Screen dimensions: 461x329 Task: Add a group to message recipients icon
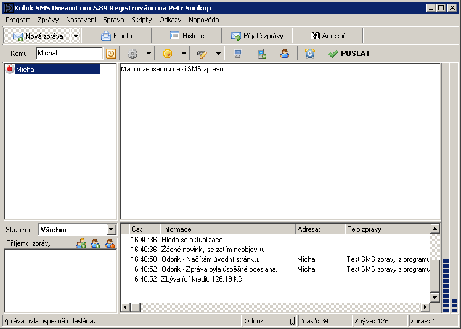coord(81,243)
